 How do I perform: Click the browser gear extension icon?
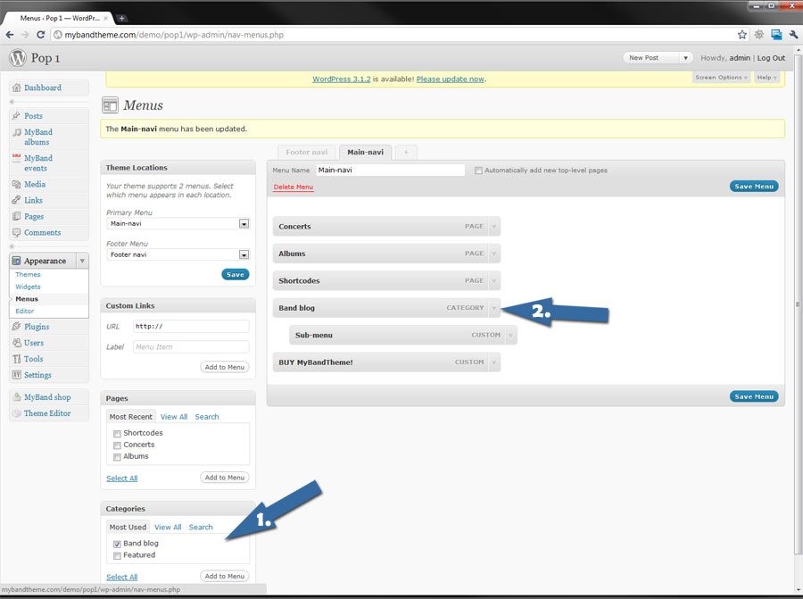759,35
